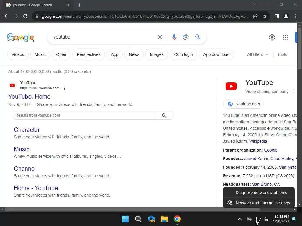This screenshot has height=226, width=302.
Task: Click the forward navigation arrow
Action: (x=16, y=16)
